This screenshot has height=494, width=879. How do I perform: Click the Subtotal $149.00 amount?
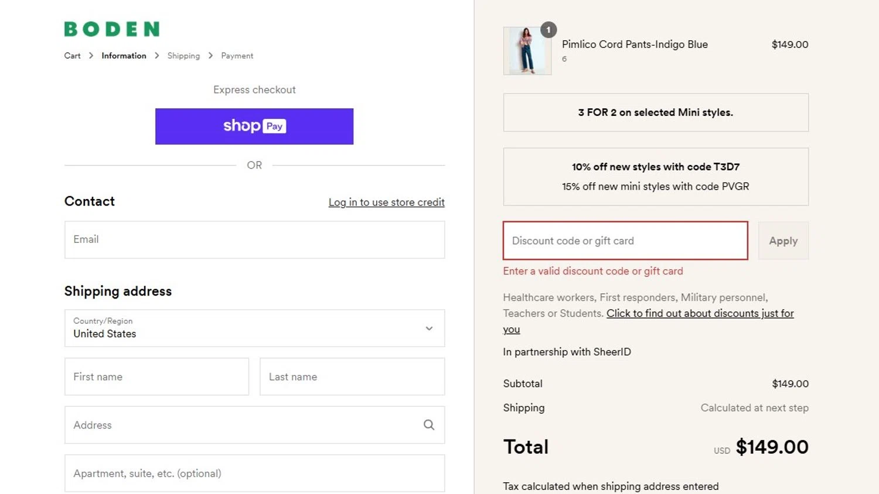tap(790, 384)
